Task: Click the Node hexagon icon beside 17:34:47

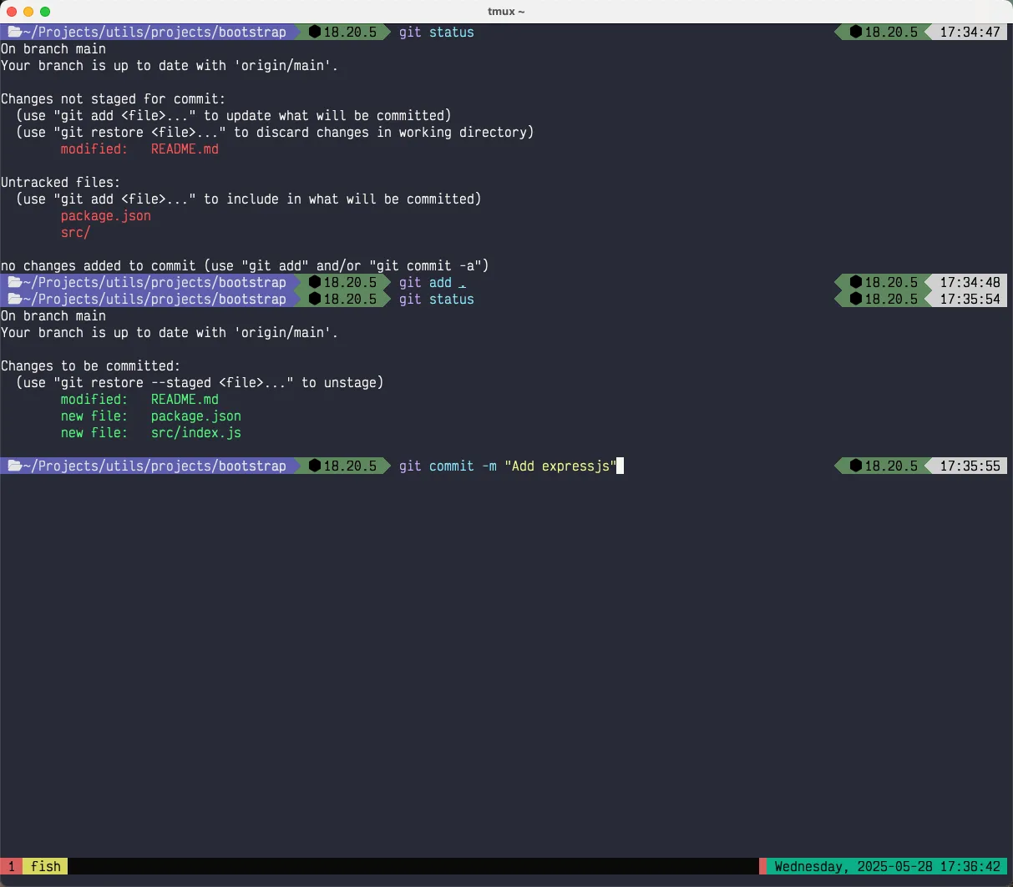Action: click(856, 33)
